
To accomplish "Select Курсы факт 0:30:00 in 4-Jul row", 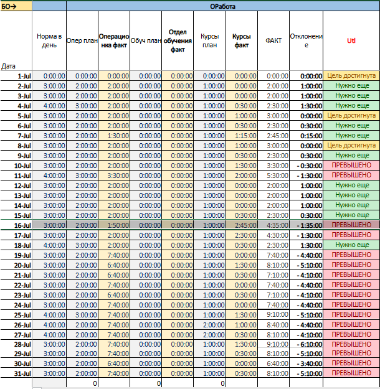I will pyautogui.click(x=242, y=106).
